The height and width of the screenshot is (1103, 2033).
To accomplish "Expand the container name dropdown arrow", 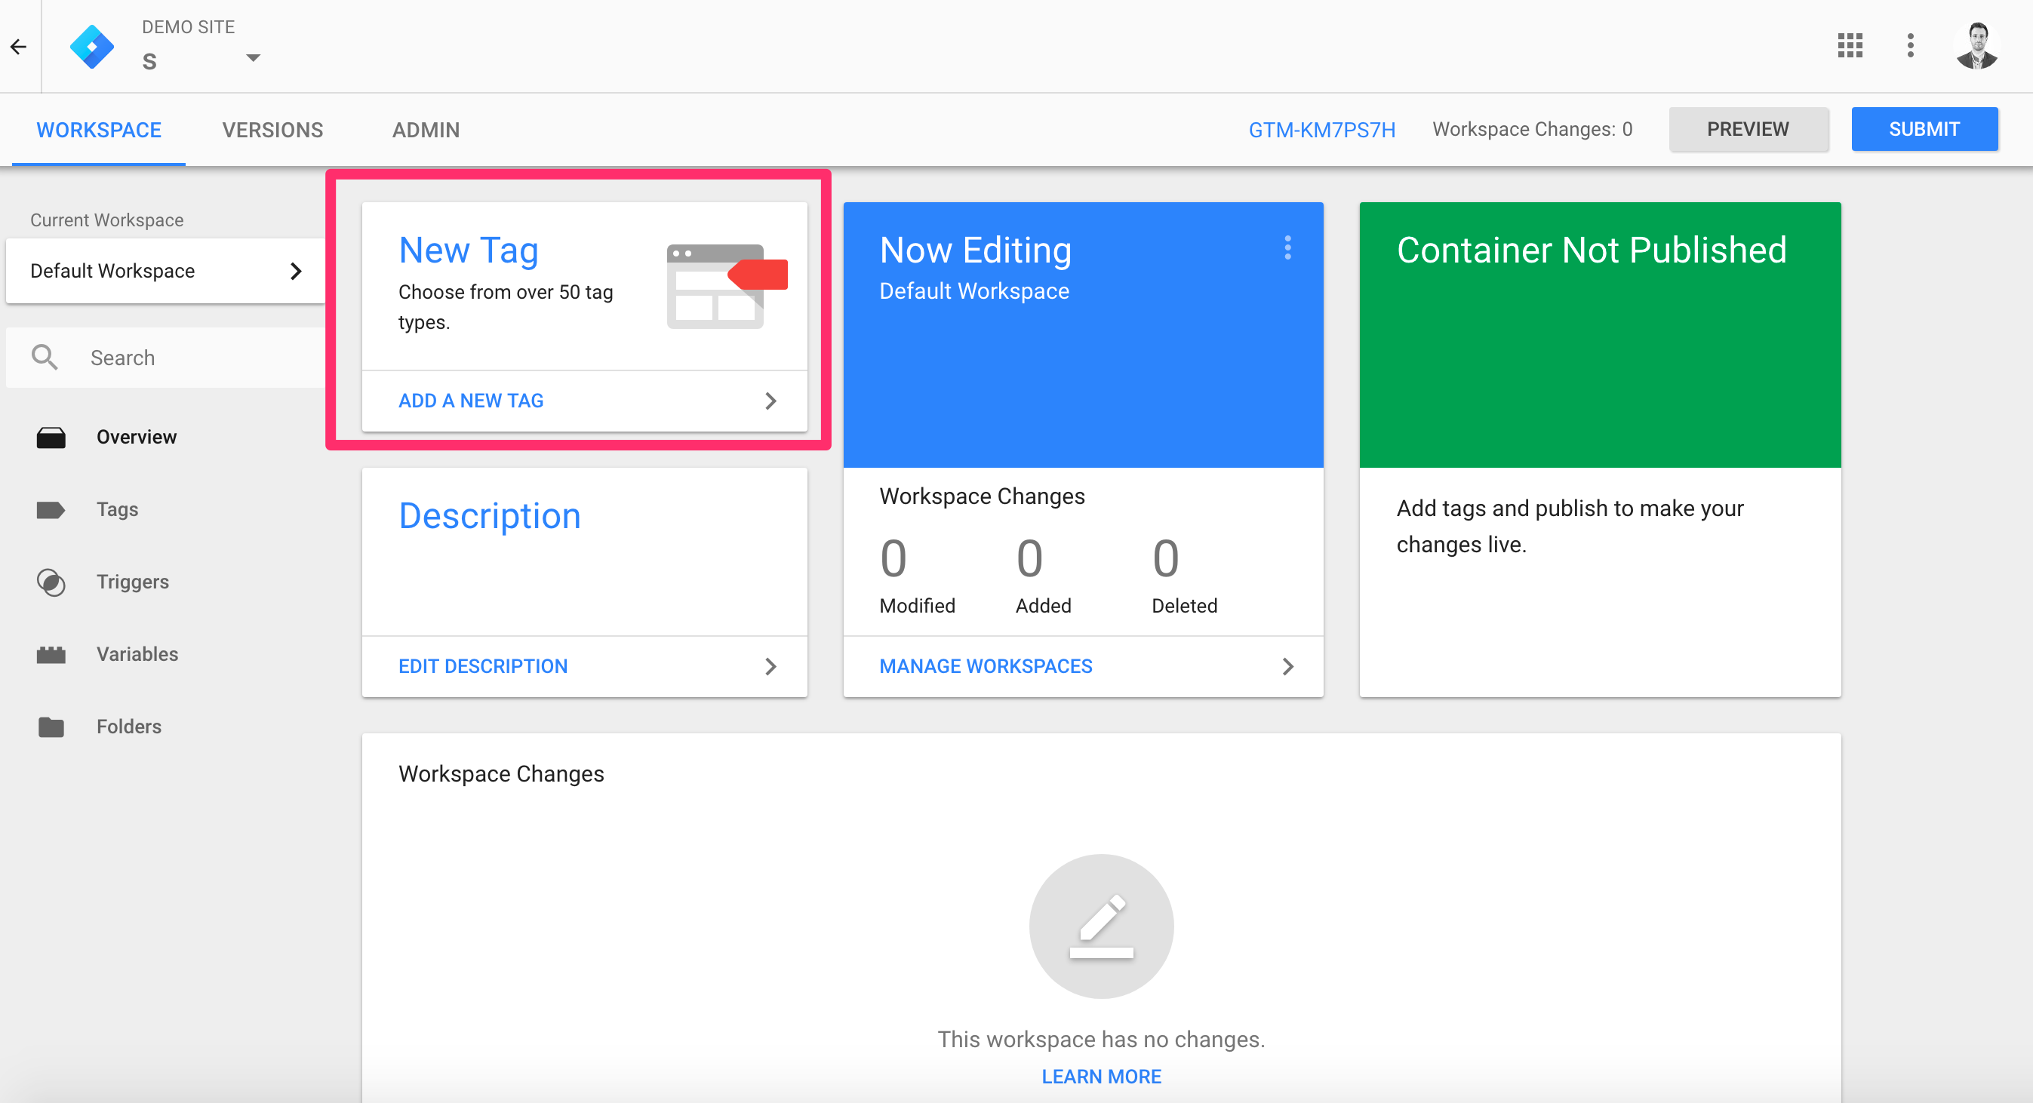I will click(254, 57).
